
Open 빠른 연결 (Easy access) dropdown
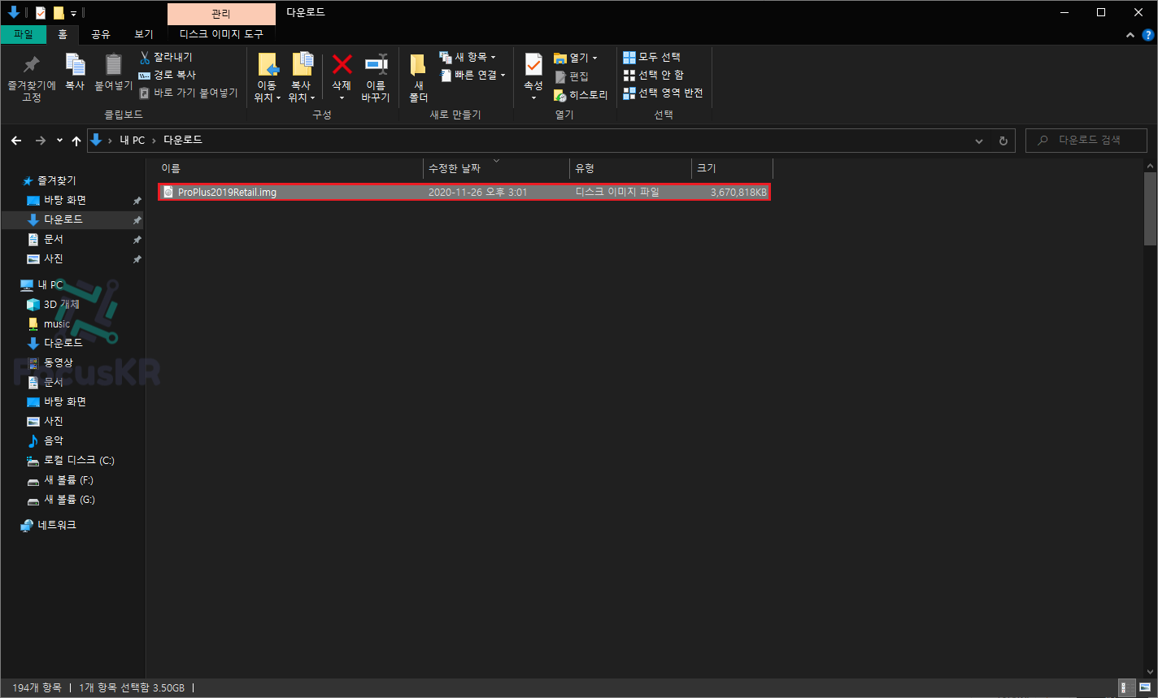(x=472, y=75)
